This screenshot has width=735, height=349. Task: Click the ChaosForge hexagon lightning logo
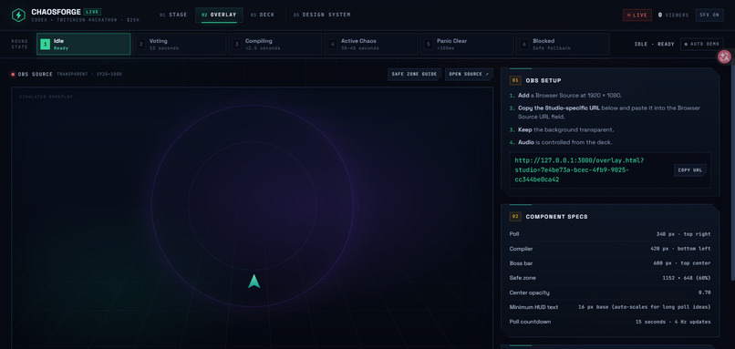coord(18,15)
